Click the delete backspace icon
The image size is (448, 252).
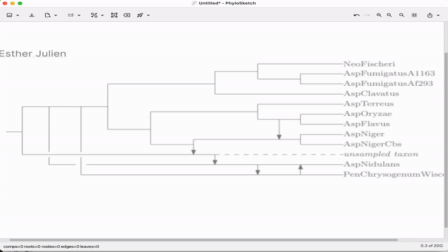[127, 15]
